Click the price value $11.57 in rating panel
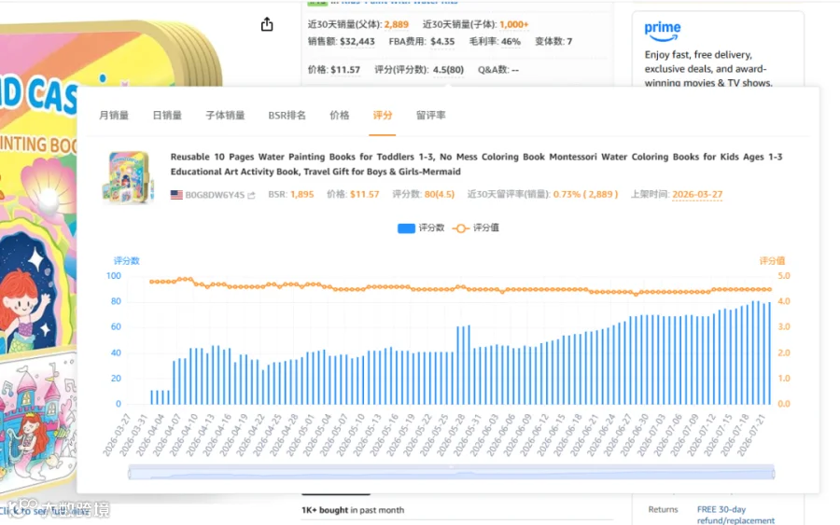This screenshot has width=840, height=525. (364, 194)
